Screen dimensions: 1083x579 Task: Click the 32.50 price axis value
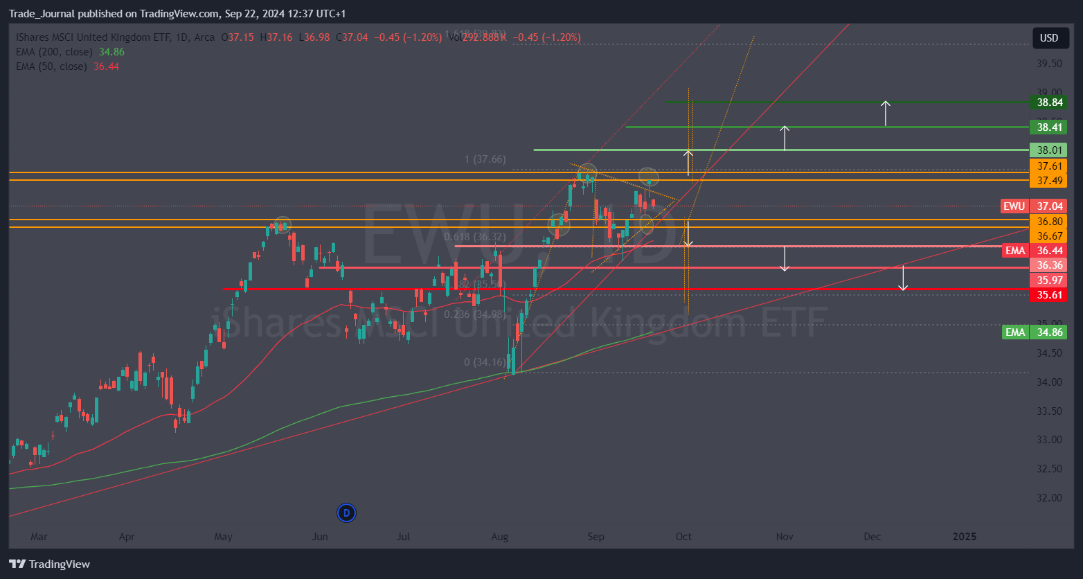[1049, 469]
